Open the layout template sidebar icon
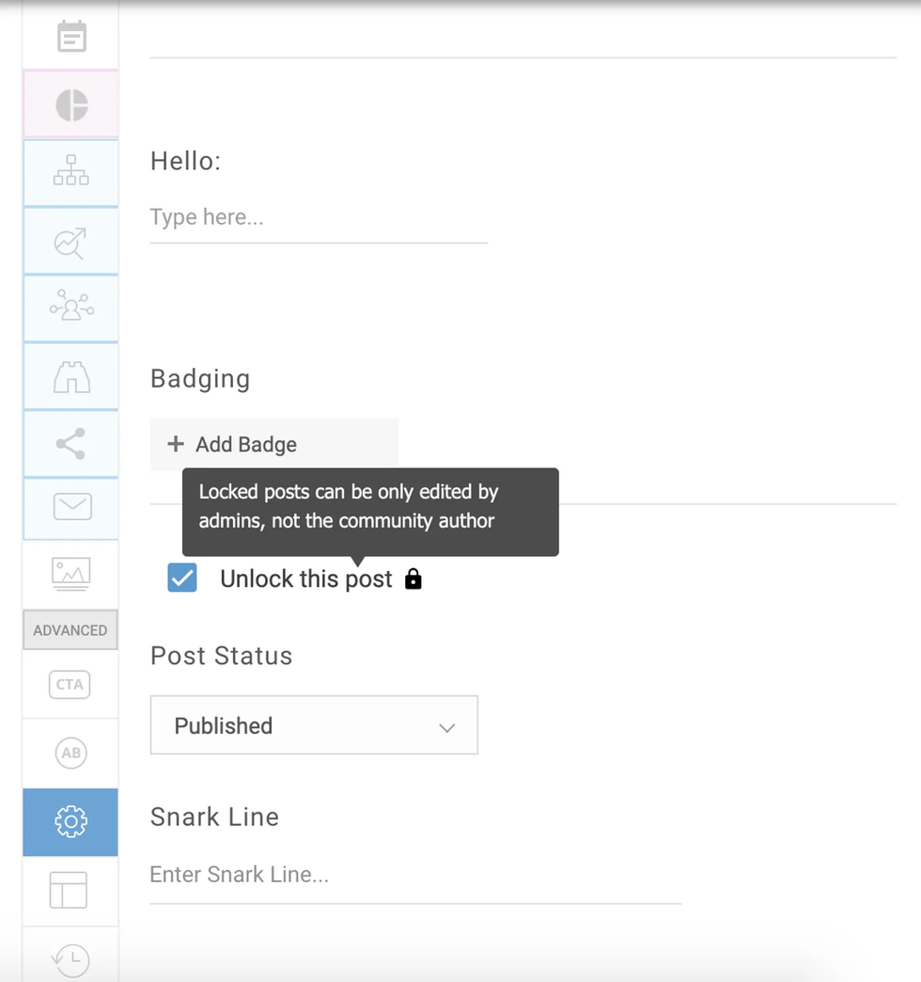The image size is (921, 982). (x=69, y=890)
